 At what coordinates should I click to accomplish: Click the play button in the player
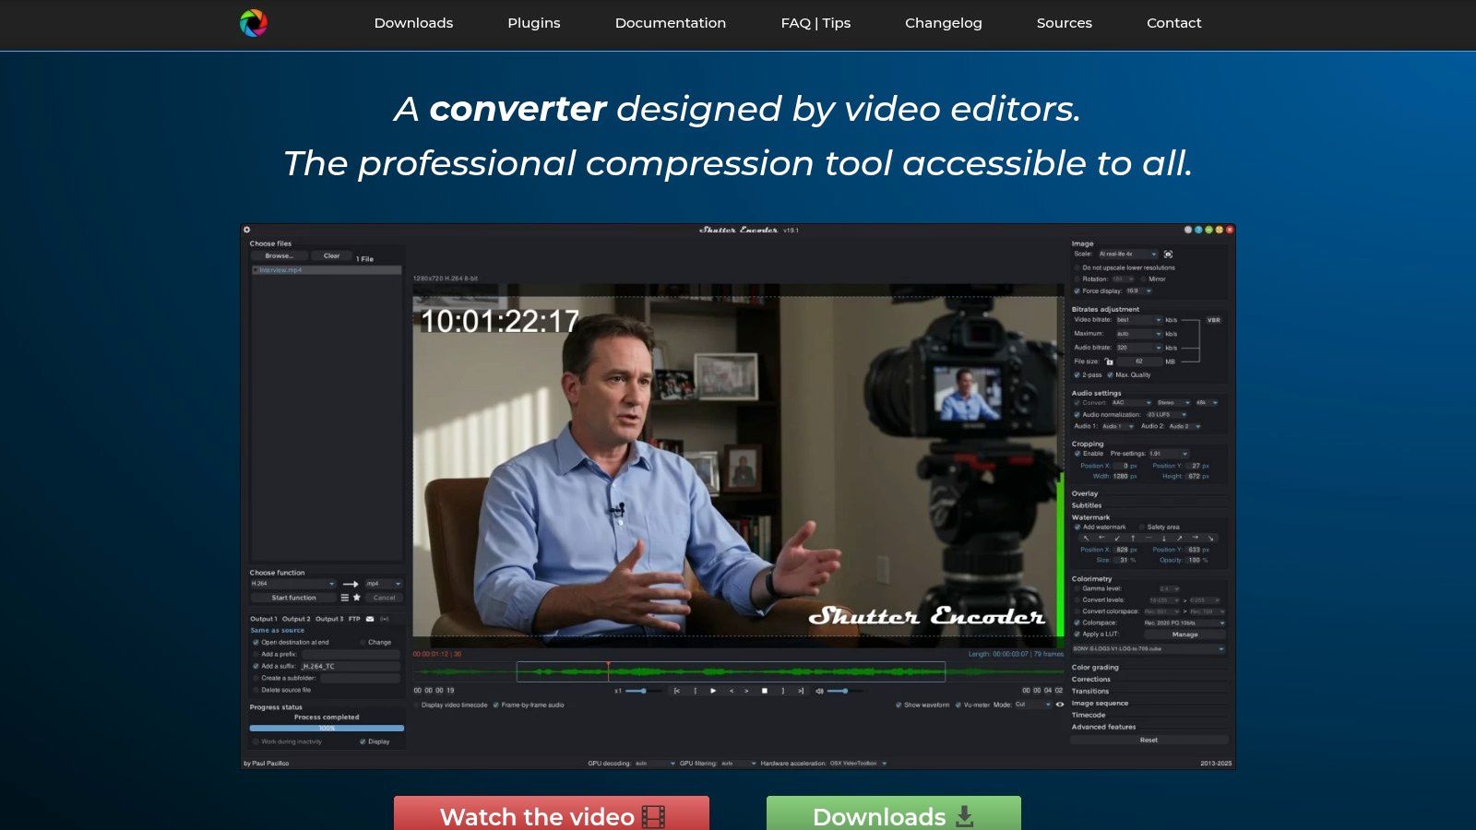coord(712,691)
